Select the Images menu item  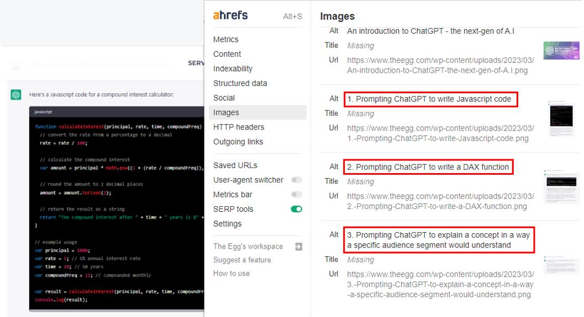point(257,112)
